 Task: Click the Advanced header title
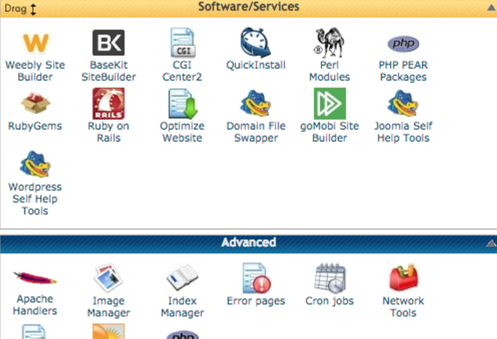(x=249, y=243)
